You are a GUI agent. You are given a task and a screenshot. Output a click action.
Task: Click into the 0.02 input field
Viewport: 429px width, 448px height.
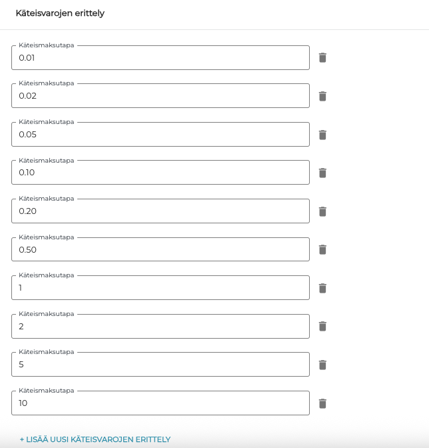tap(160, 96)
